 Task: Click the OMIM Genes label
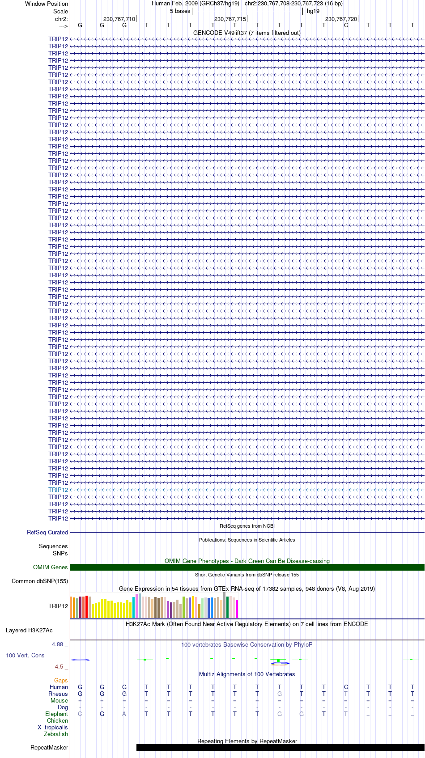[x=51, y=567]
